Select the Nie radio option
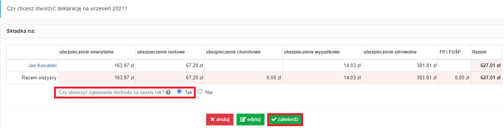Viewport: 504px width, 135px height. click(x=200, y=91)
